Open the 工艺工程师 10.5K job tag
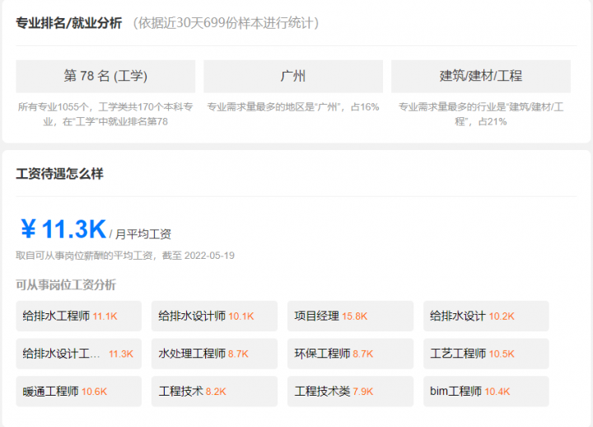 pyautogui.click(x=486, y=354)
